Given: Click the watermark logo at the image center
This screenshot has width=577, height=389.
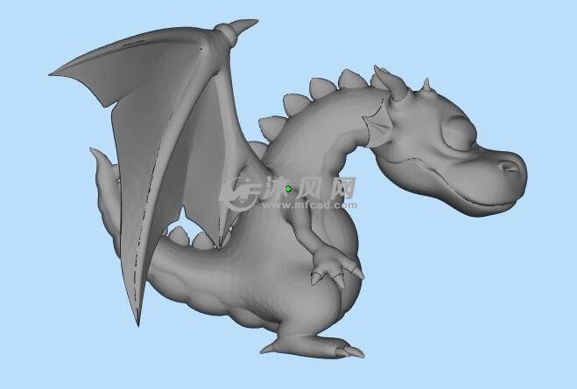Looking at the screenshot, I should pos(238,191).
